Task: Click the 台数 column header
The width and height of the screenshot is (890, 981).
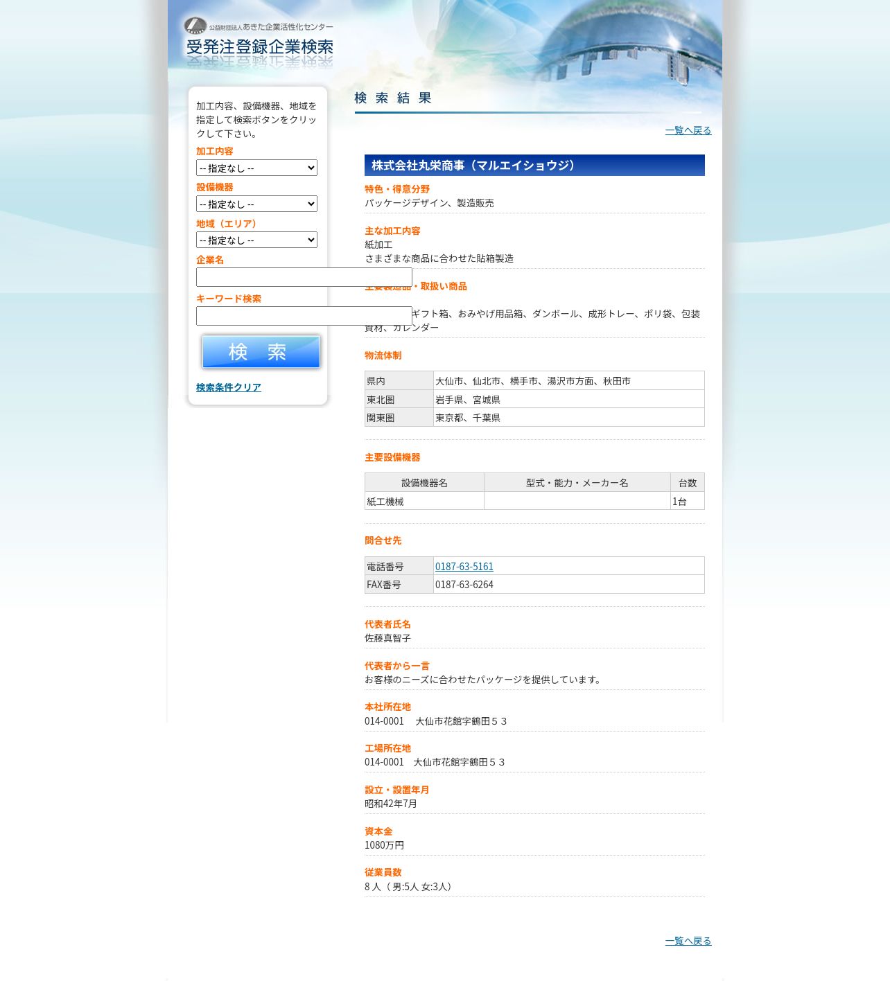Action: pos(688,483)
